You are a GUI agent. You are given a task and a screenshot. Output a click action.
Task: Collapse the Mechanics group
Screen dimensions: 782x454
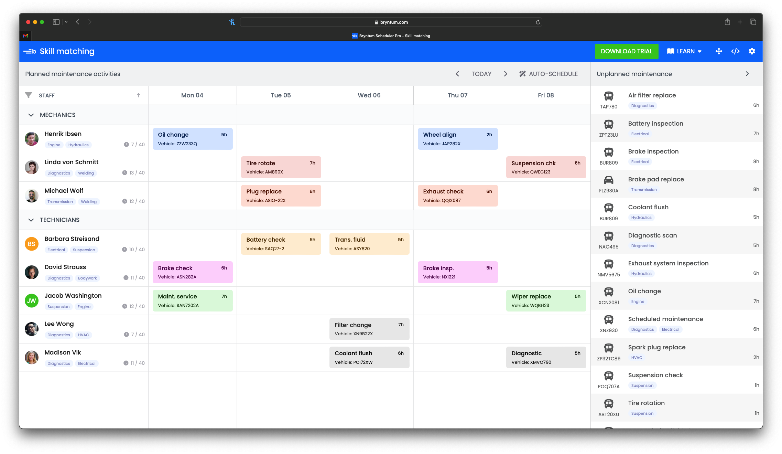(31, 115)
